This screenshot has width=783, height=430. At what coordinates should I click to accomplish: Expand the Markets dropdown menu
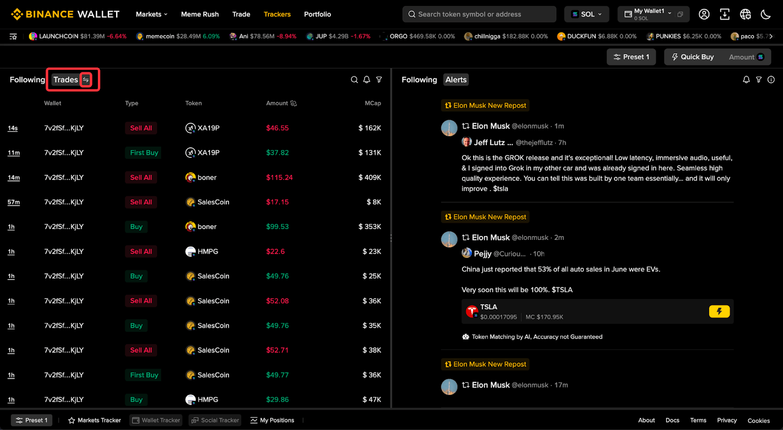click(x=152, y=14)
